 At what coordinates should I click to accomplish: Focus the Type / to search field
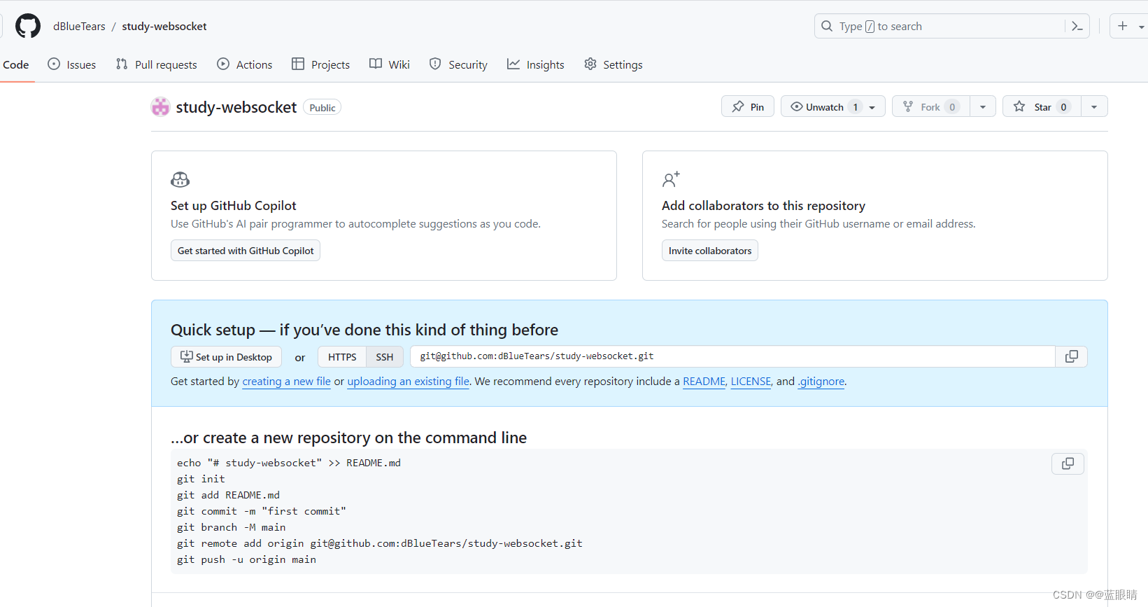[x=951, y=26]
